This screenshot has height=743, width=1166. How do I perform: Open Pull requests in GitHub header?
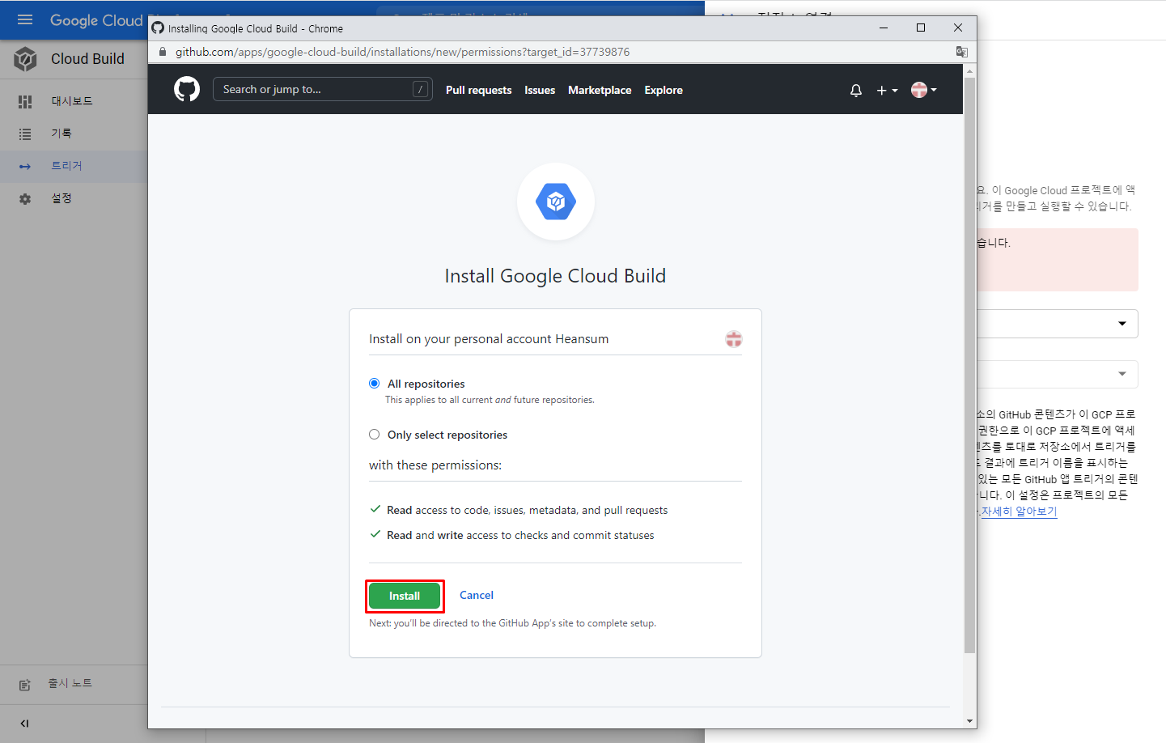[x=478, y=90]
